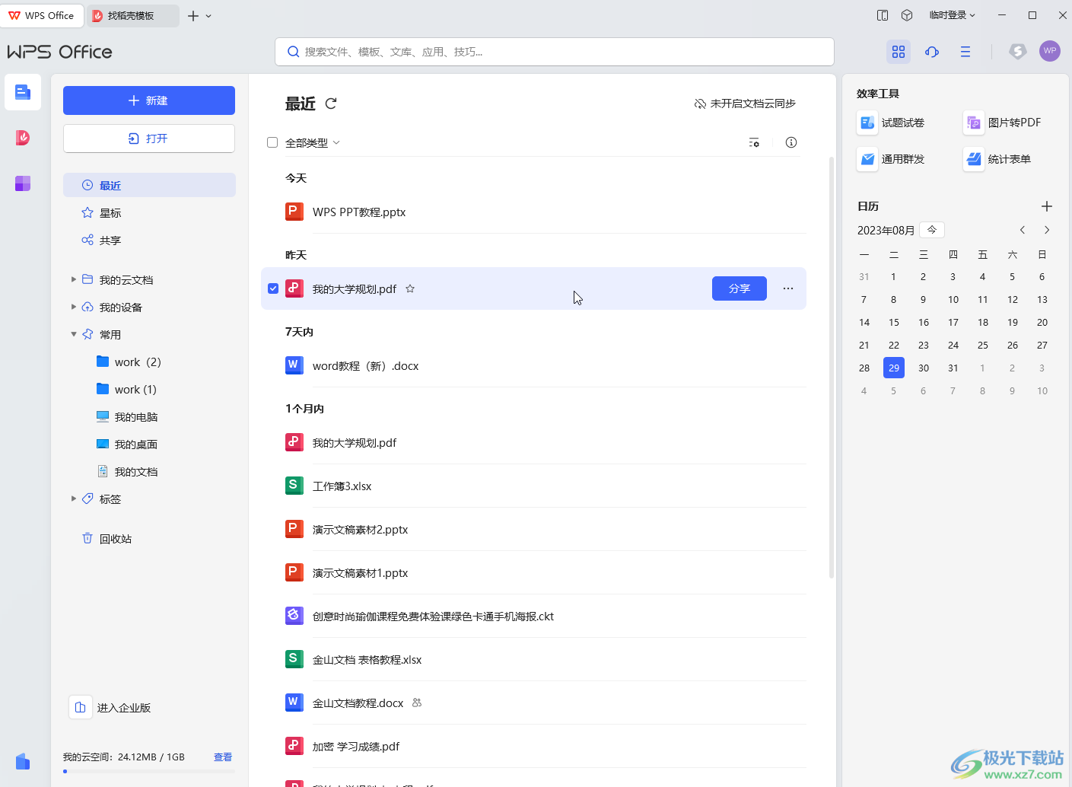Show the file info panel icon
The image size is (1072, 787).
(791, 142)
